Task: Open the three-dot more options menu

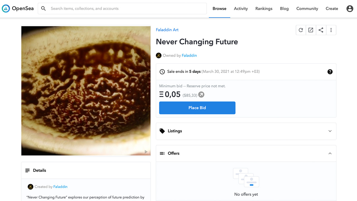Action: [331, 30]
